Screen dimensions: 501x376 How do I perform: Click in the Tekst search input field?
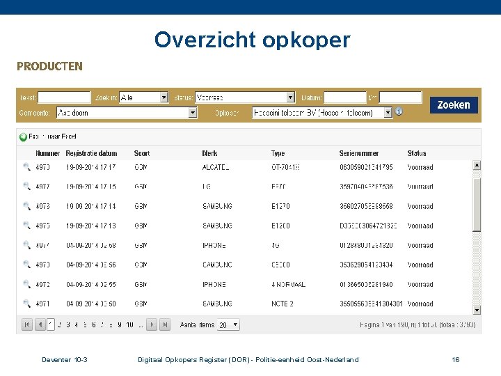[64, 97]
